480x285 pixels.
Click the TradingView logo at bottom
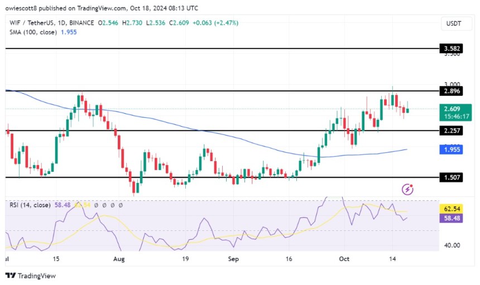31,276
